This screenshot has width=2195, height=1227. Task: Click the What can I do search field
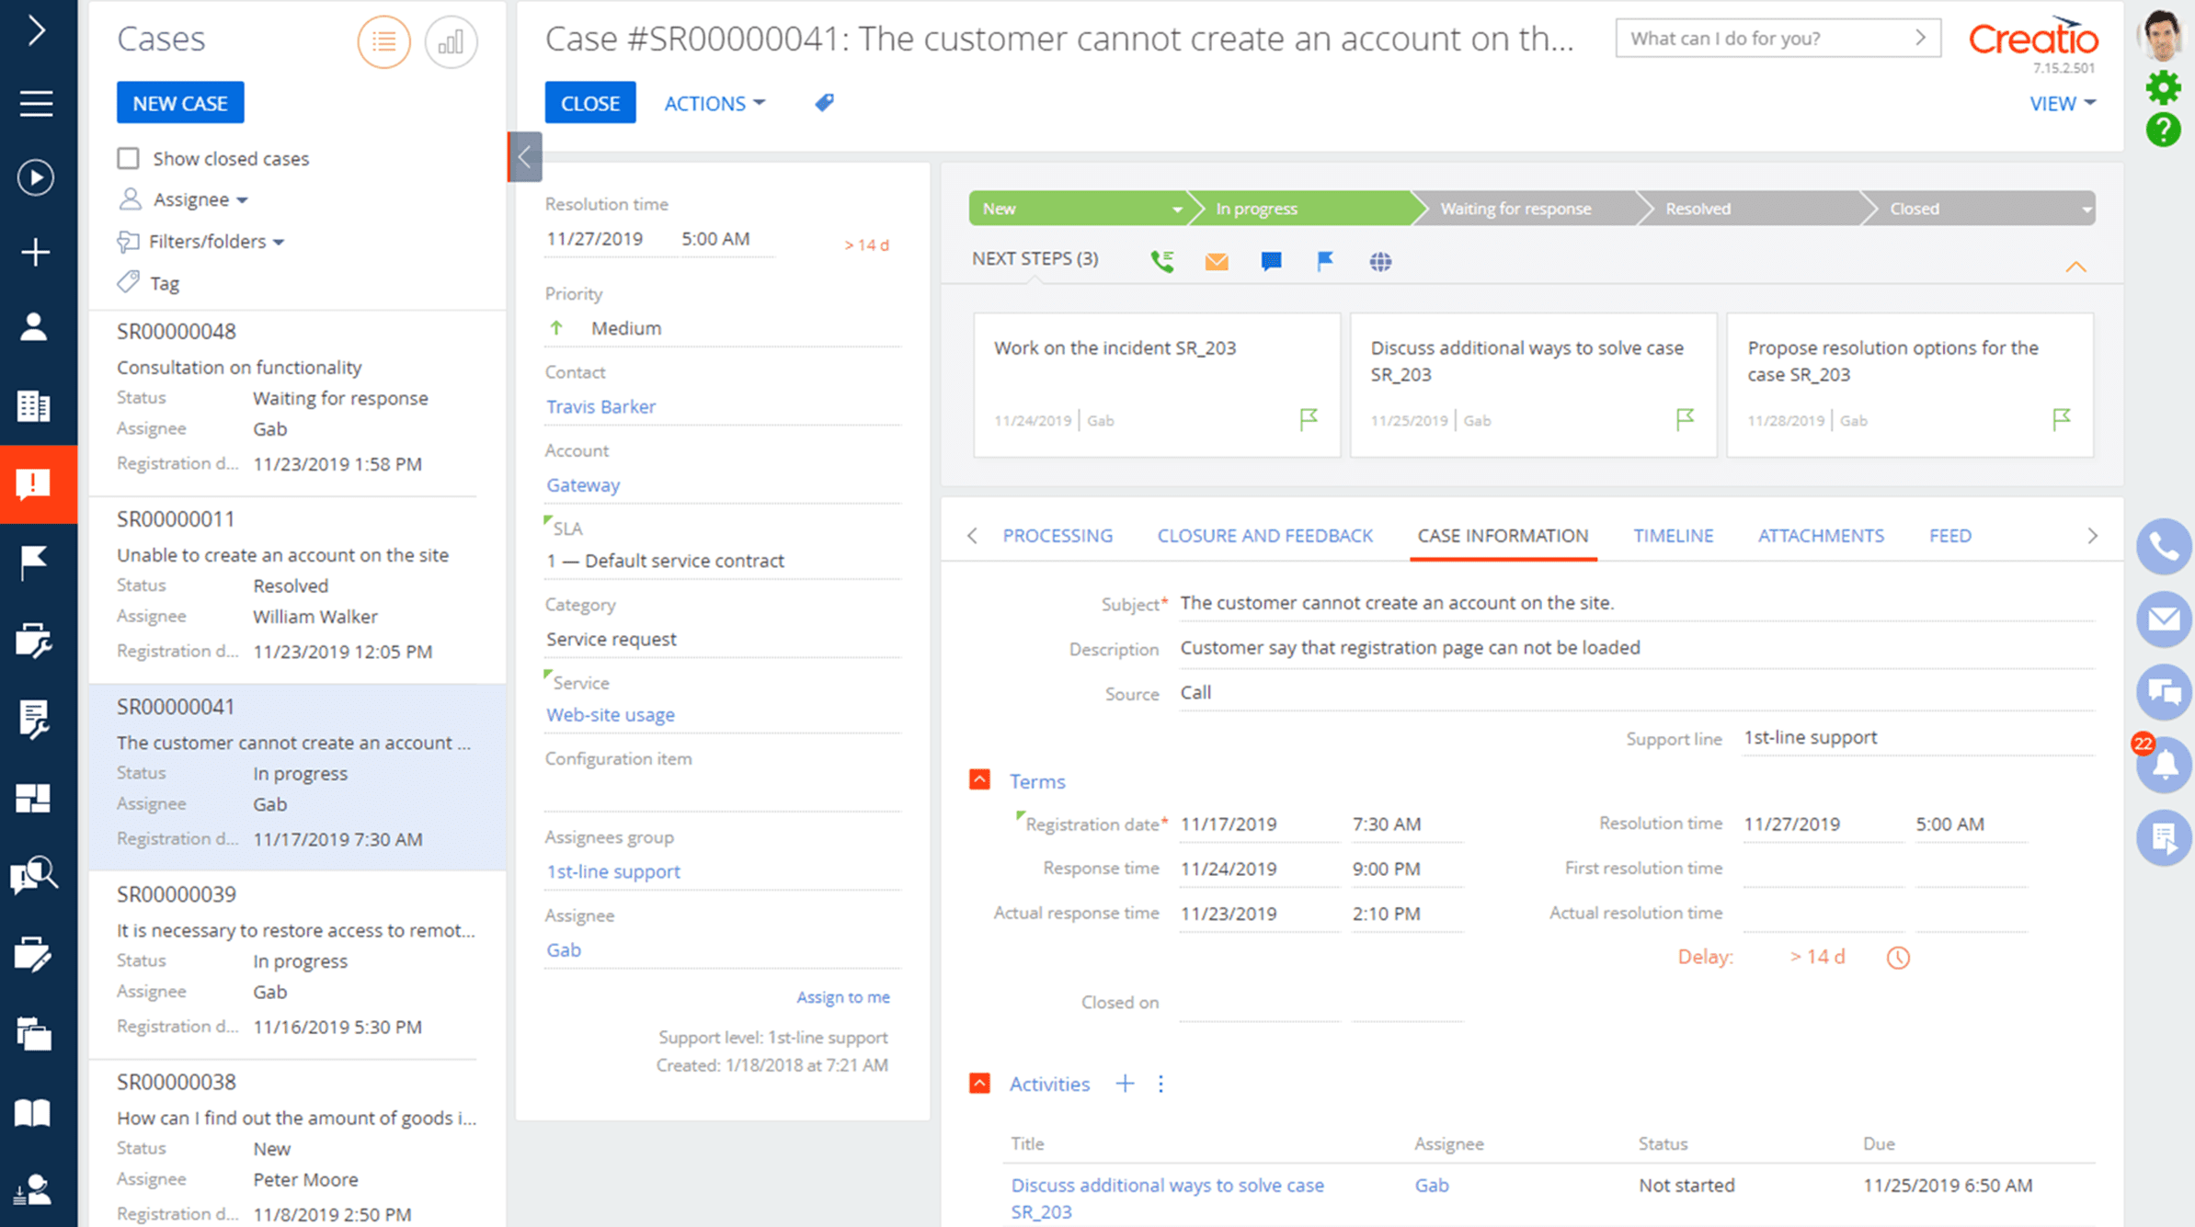click(1778, 38)
